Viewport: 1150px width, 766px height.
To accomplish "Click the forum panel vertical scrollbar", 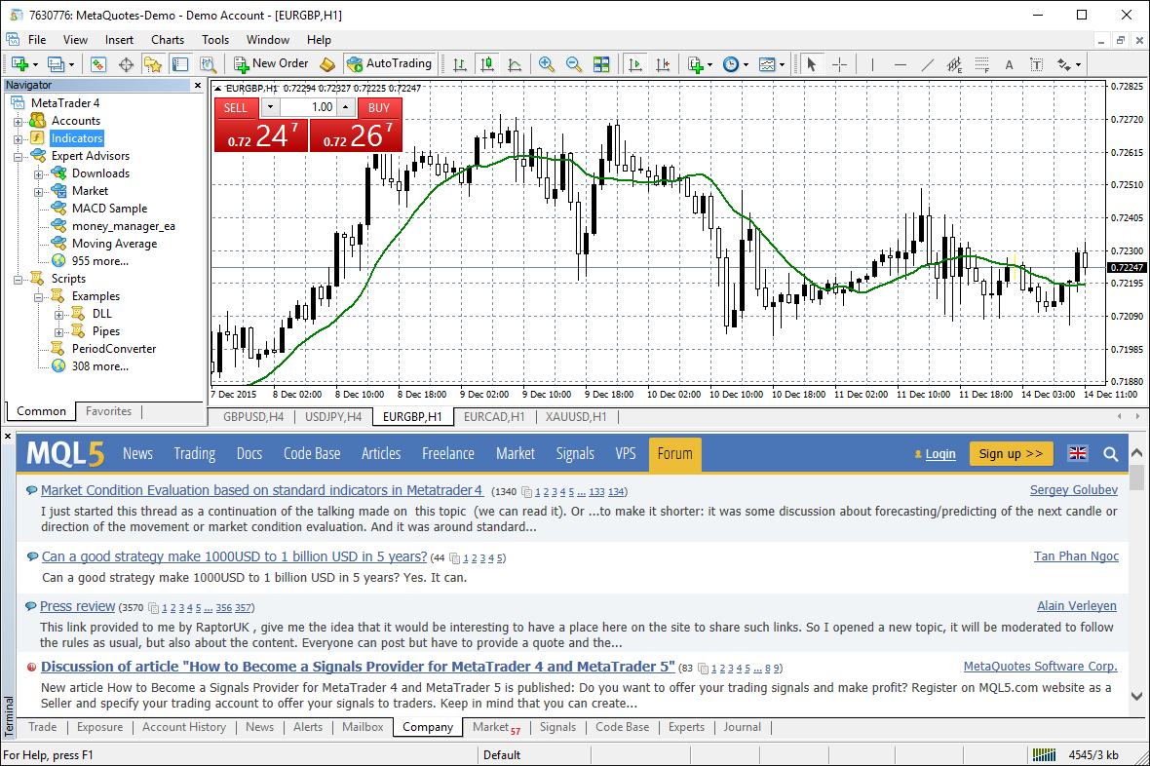I will coord(1136,585).
